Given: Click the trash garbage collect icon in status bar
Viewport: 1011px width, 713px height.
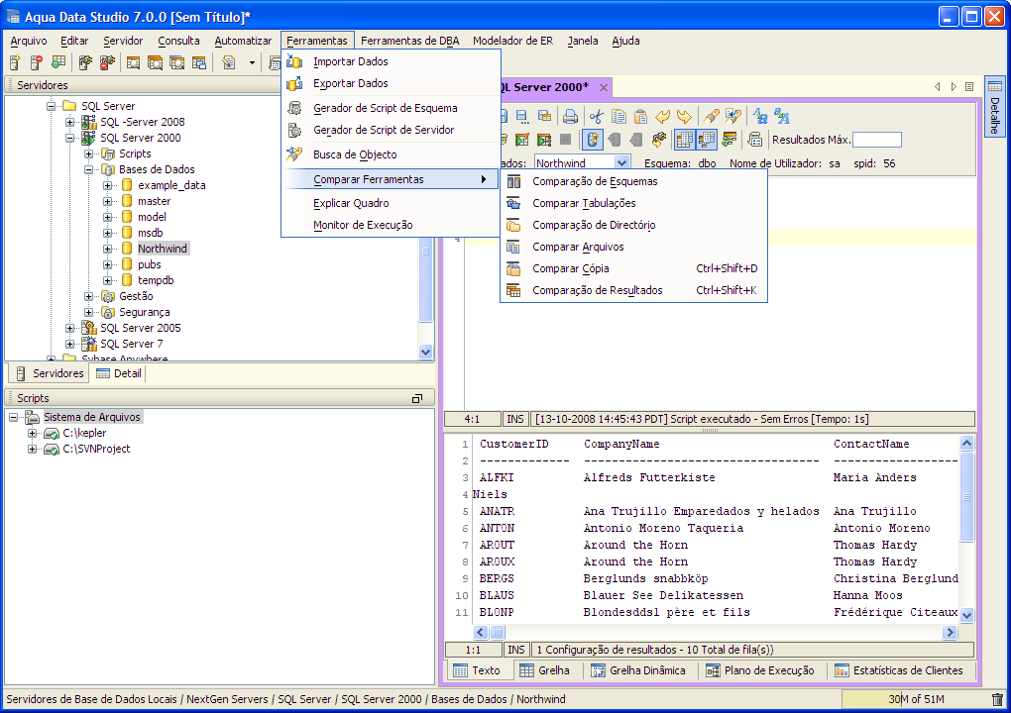Looking at the screenshot, I should (997, 699).
